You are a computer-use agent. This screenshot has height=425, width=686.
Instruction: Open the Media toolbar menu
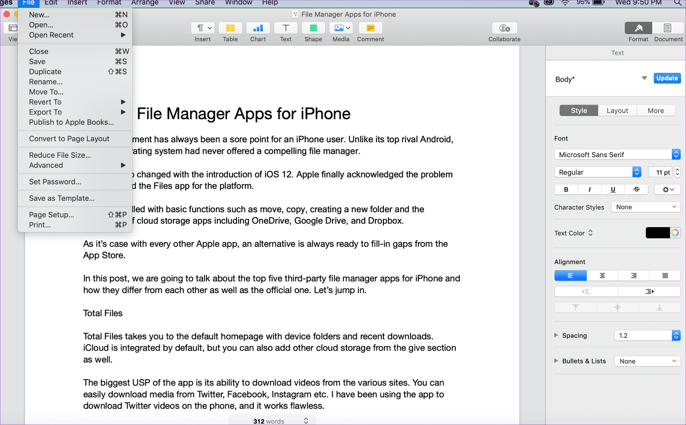(341, 28)
